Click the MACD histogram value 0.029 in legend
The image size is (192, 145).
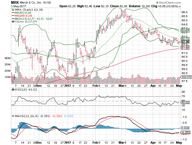tap(69, 116)
